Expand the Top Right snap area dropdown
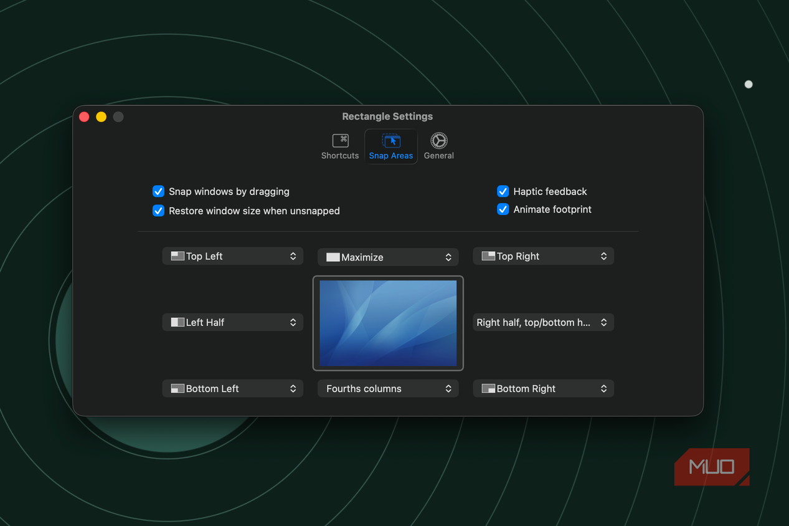 [544, 256]
